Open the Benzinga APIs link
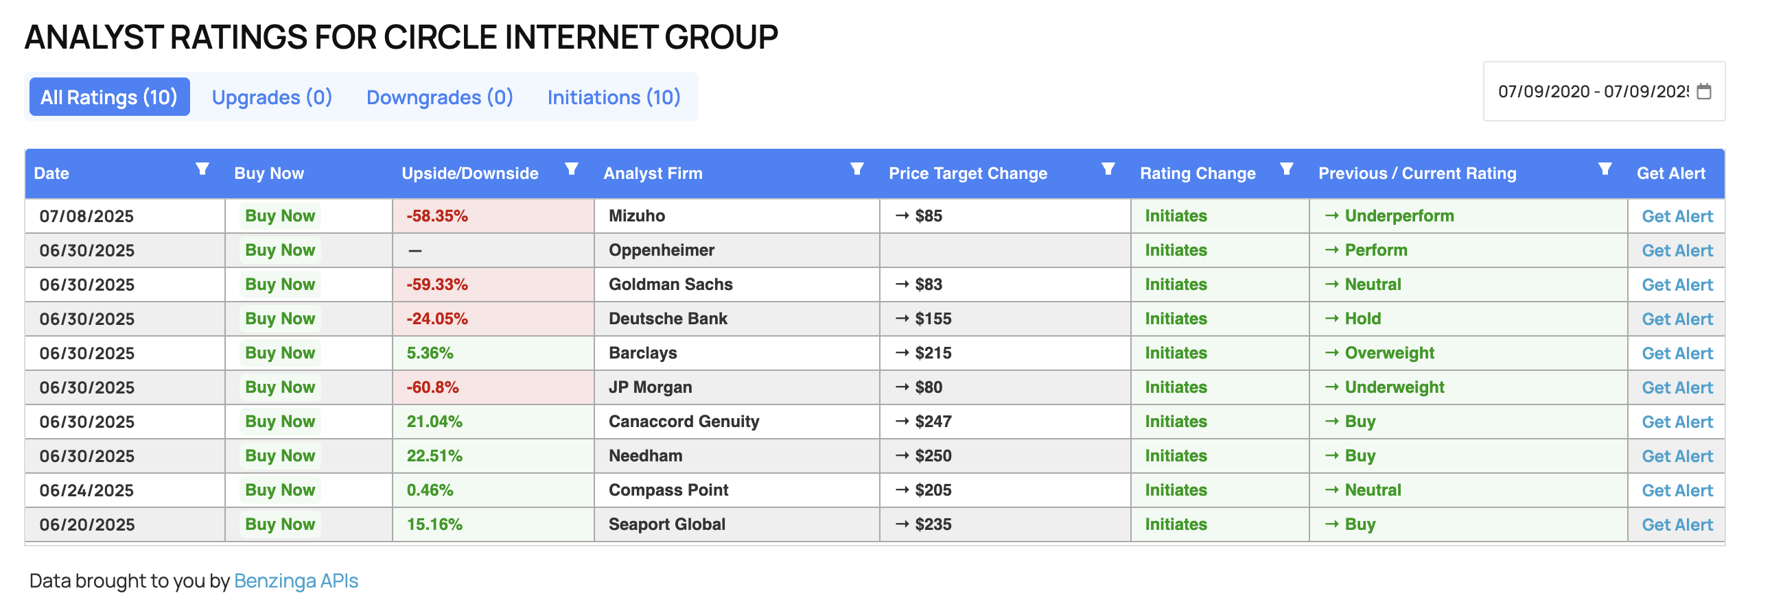 pos(296,581)
